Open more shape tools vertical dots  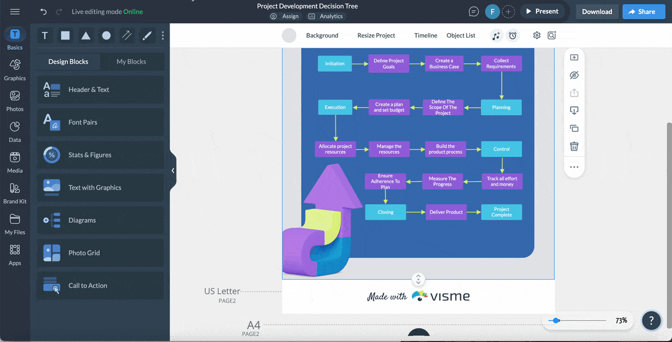coord(163,36)
